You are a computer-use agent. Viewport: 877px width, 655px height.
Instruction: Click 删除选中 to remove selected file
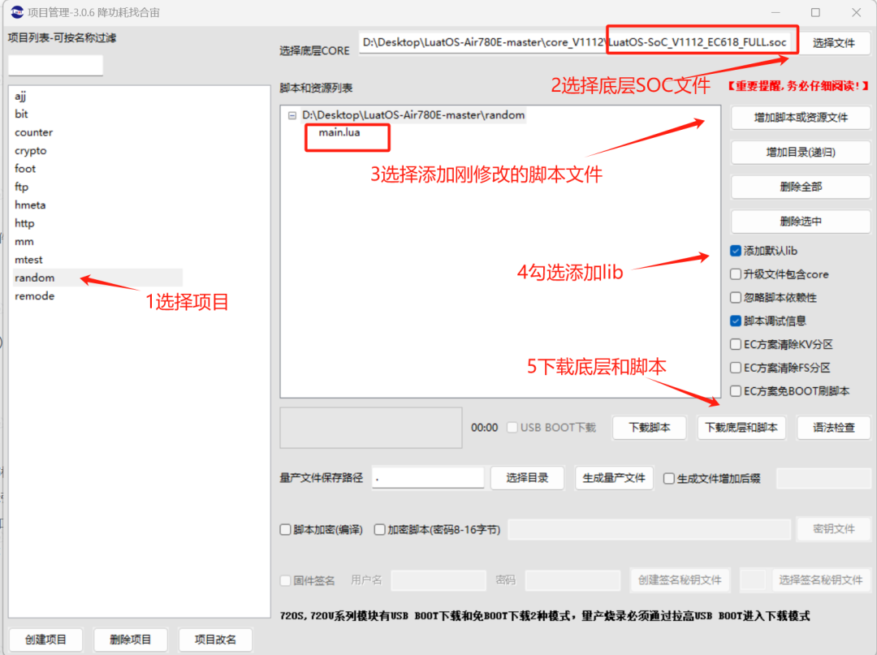coord(800,221)
